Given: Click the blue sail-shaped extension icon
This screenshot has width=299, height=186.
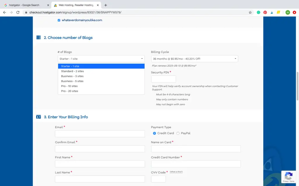Looking at the screenshot, I should [272, 12].
